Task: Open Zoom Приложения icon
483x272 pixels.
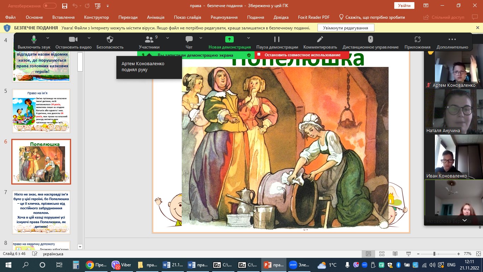Action: (418, 39)
